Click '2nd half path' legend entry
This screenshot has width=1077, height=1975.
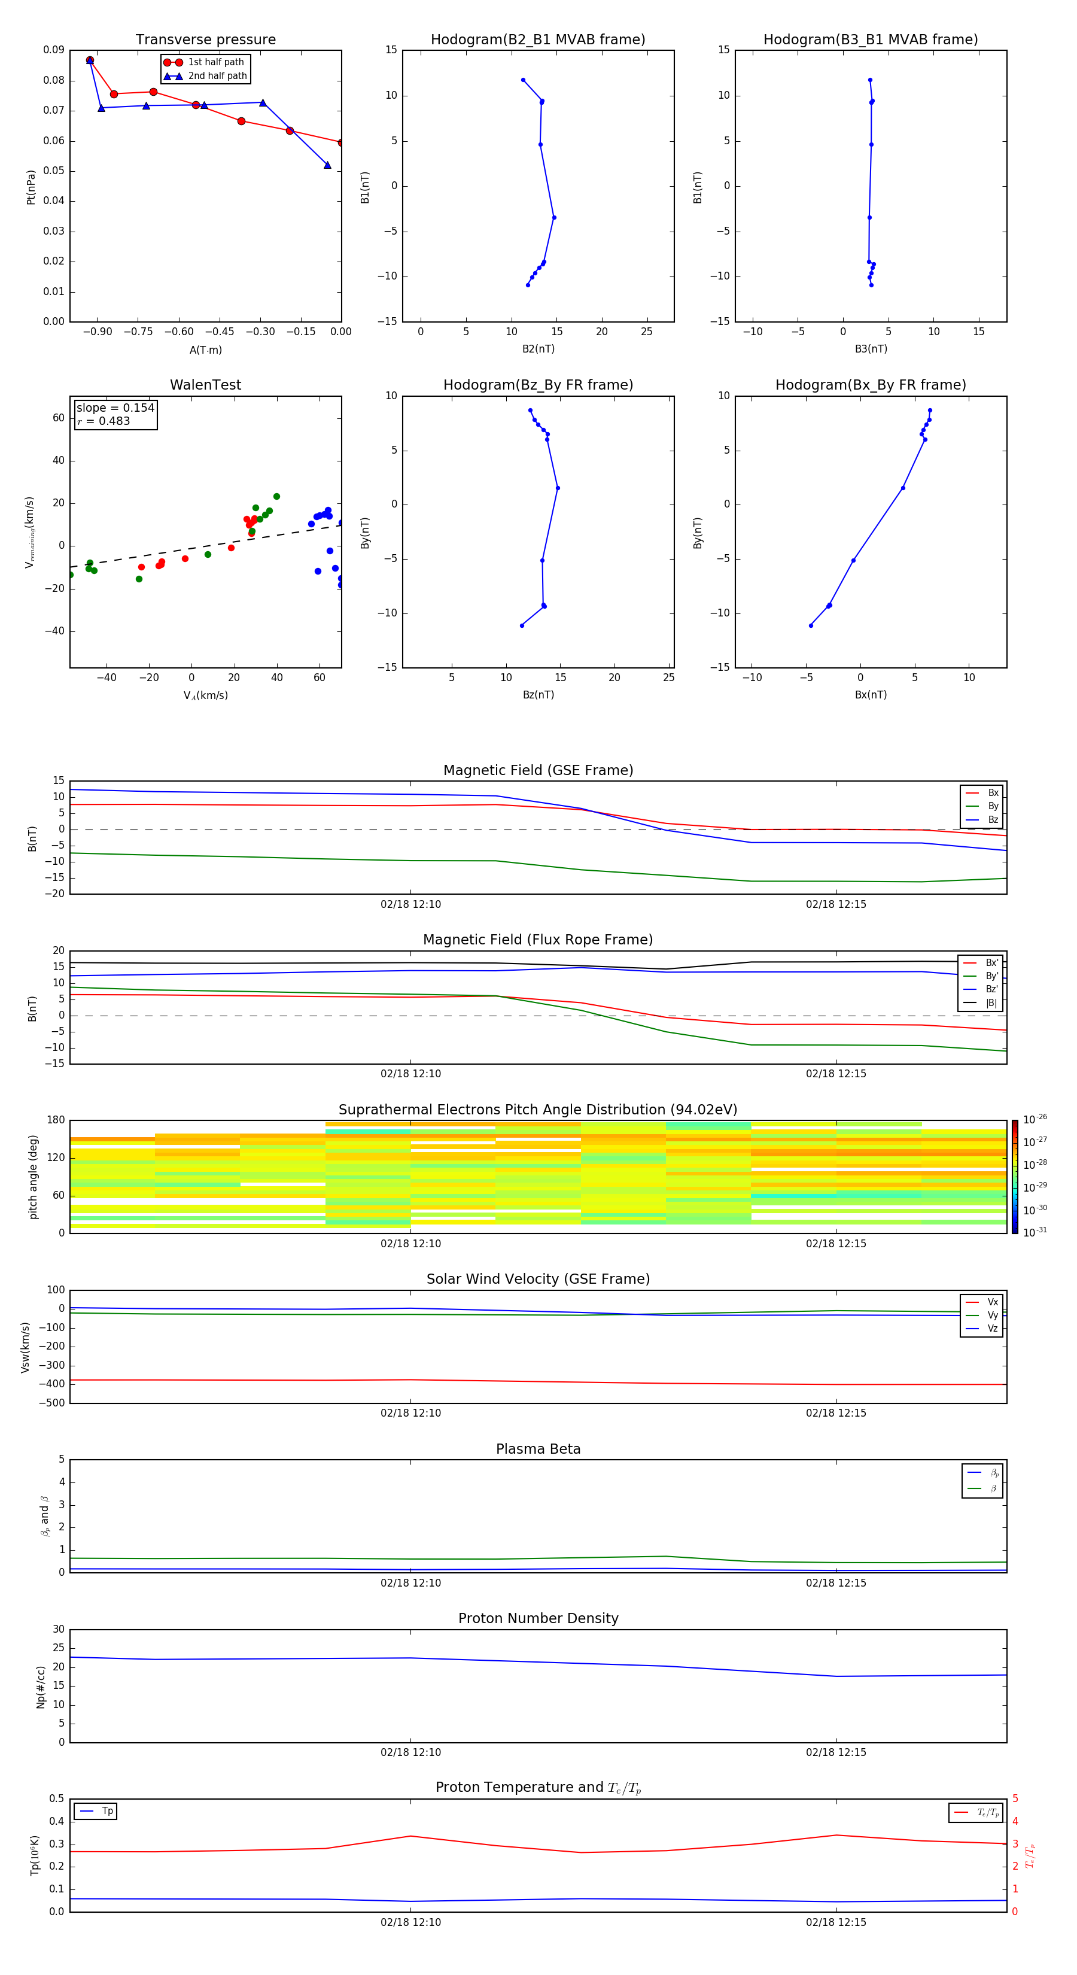pyautogui.click(x=206, y=76)
